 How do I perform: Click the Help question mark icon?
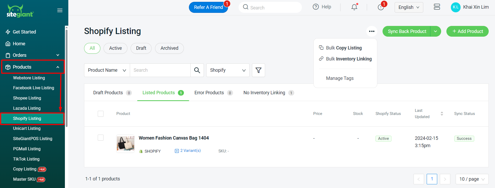pos(316,7)
